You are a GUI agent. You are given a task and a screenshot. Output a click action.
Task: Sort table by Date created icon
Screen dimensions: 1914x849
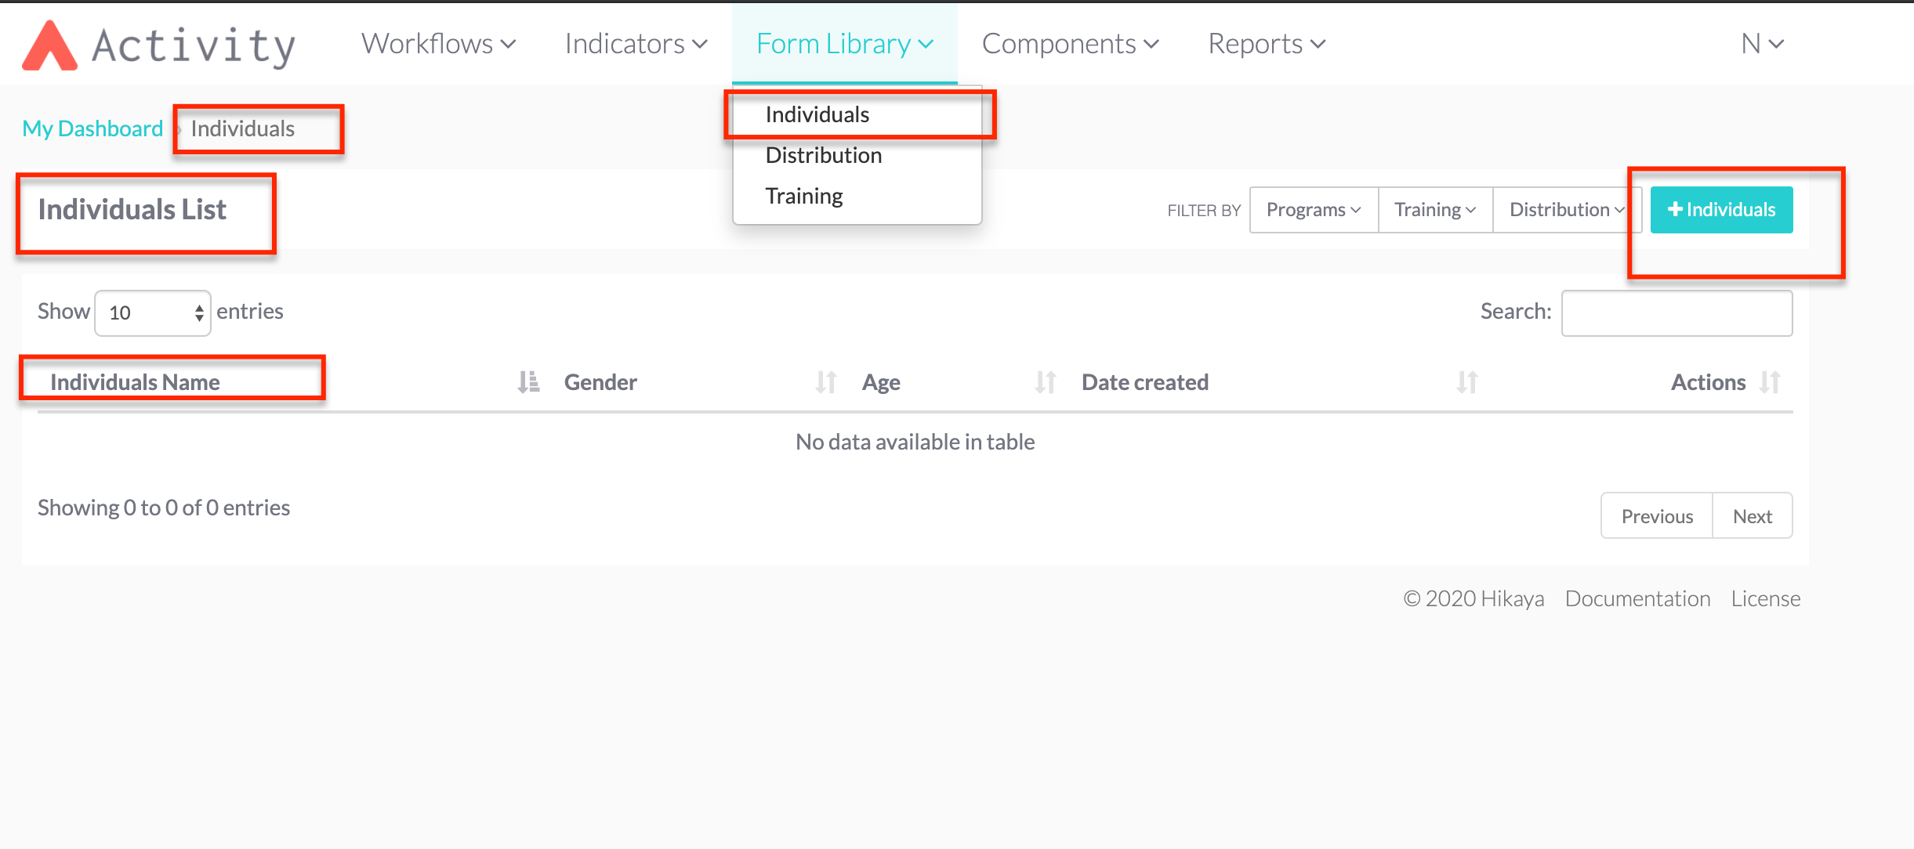click(1466, 382)
